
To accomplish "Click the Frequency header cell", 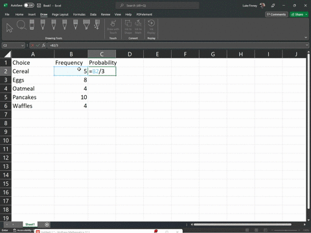I will pos(71,63).
